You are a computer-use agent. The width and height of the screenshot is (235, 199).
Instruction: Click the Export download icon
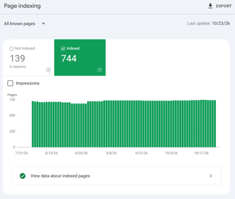(210, 6)
